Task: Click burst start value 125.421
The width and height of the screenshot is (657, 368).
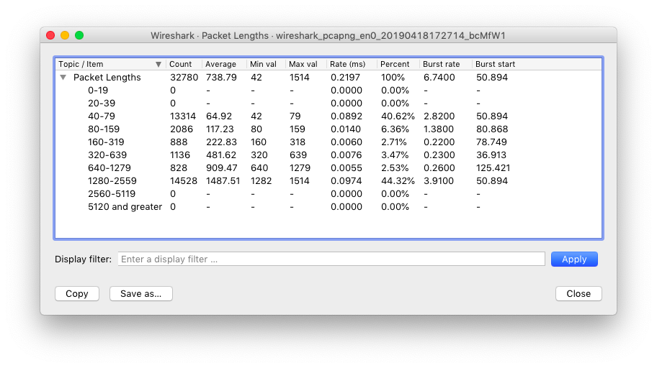Action: pos(493,168)
